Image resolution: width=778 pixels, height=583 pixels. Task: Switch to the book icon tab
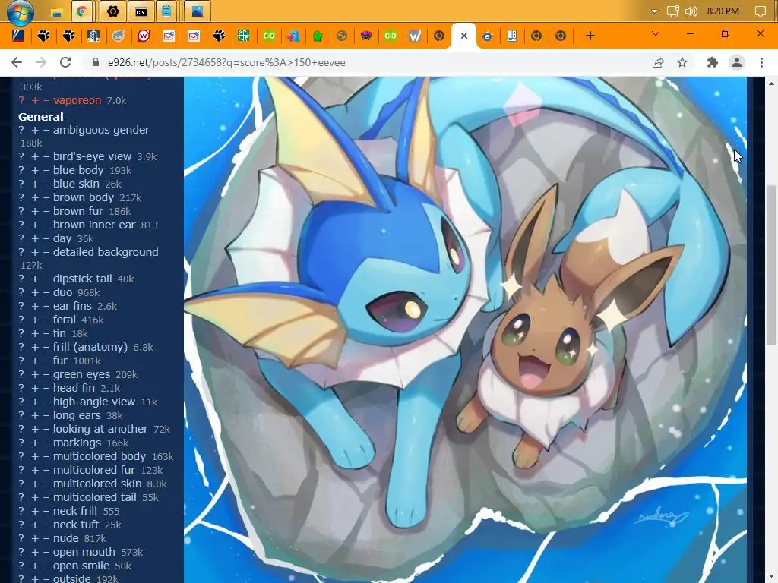tap(511, 36)
